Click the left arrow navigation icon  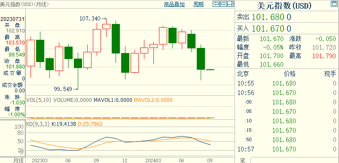tap(216, 4)
